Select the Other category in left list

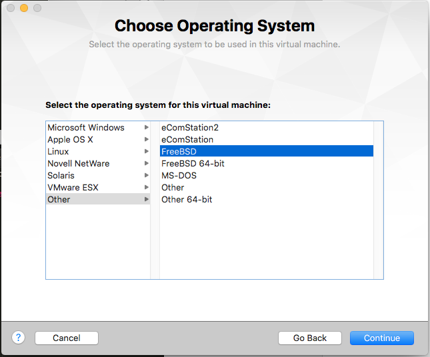(98, 199)
